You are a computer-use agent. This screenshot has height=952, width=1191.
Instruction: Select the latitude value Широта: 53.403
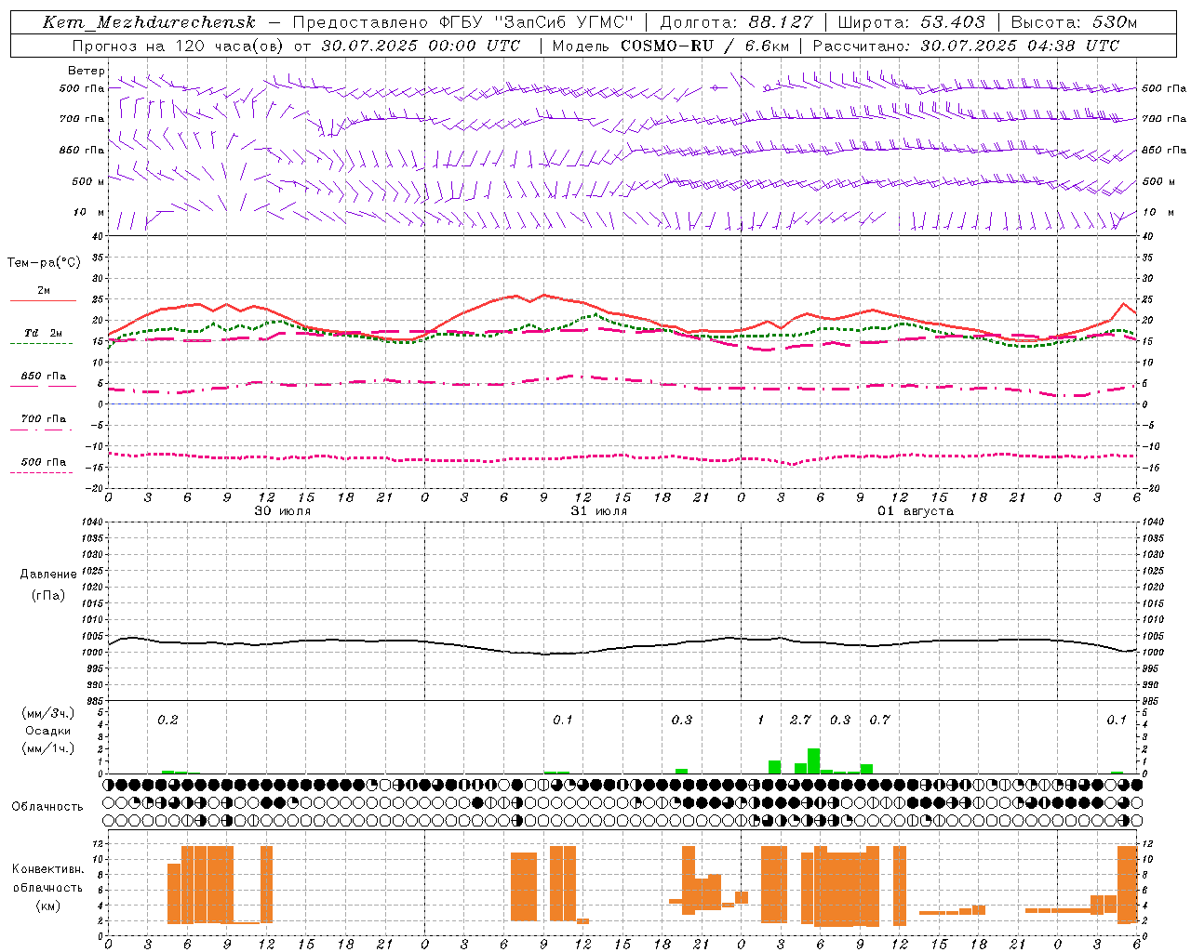click(x=911, y=22)
